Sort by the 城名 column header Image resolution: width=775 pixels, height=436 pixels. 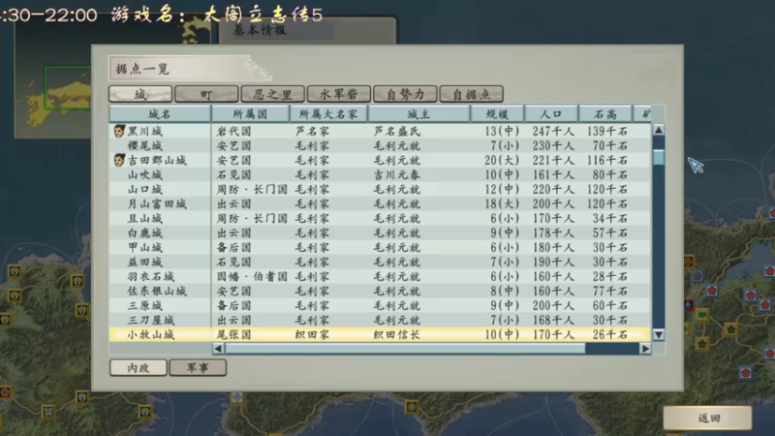click(160, 114)
